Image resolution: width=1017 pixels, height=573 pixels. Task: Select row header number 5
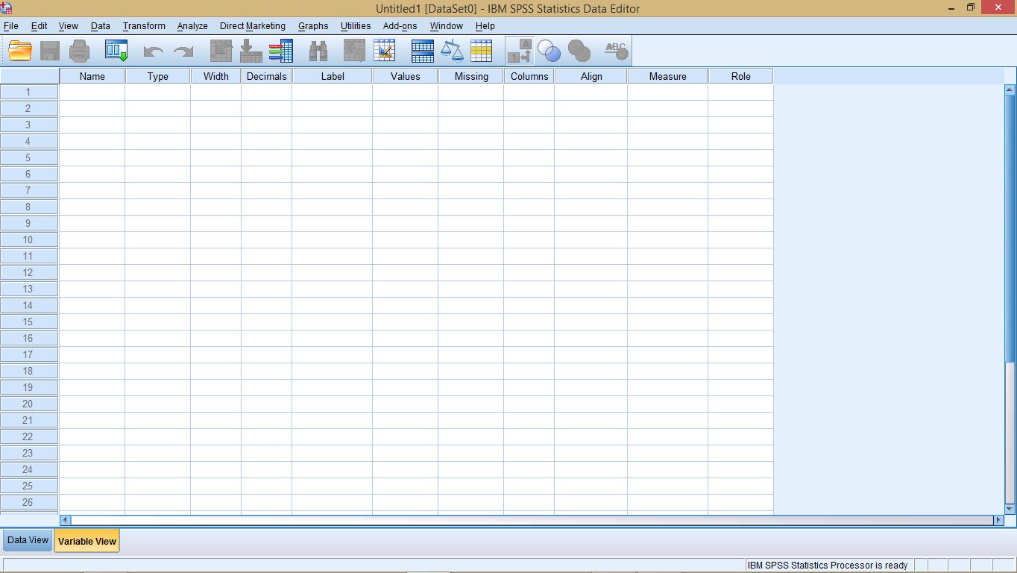pyautogui.click(x=28, y=157)
